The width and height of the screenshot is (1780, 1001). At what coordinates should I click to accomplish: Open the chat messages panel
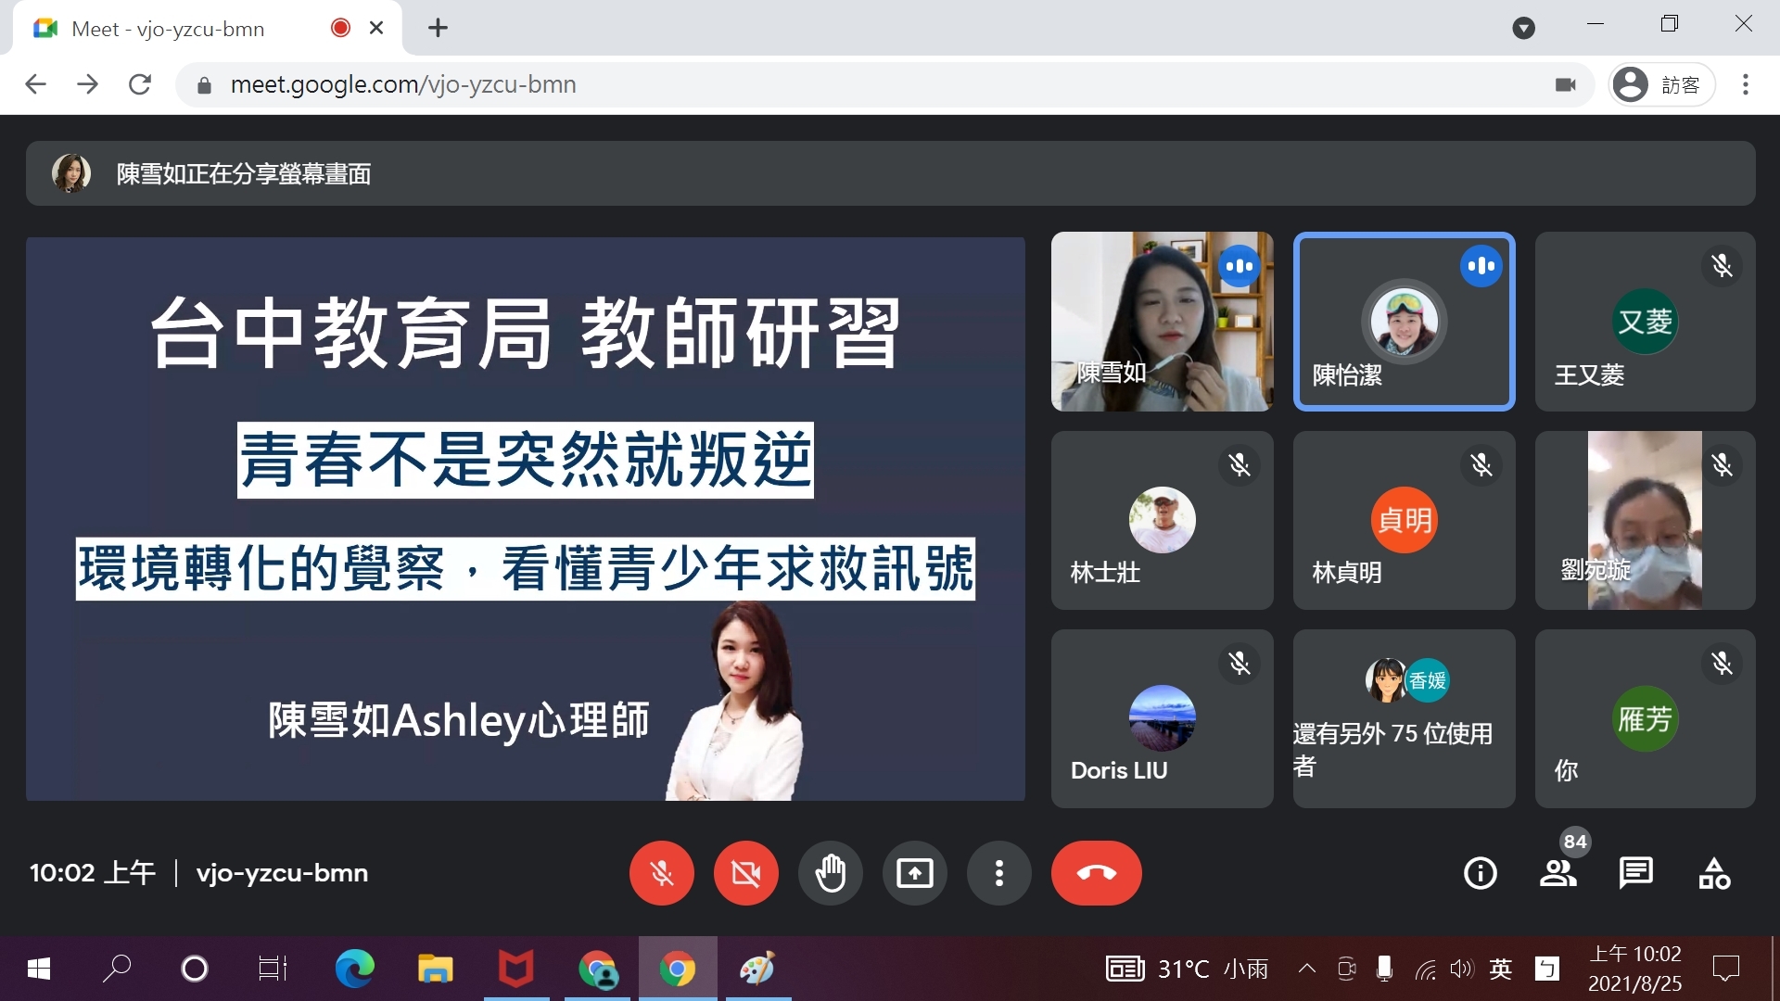[x=1635, y=873]
